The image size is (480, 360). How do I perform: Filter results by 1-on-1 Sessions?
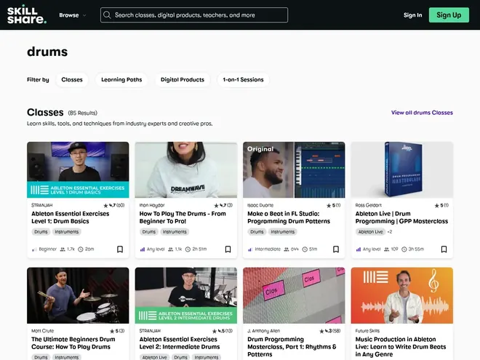243,79
